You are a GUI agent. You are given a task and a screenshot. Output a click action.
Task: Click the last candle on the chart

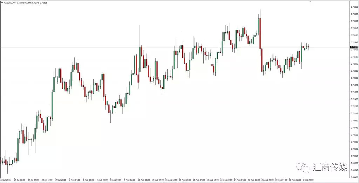308,46
